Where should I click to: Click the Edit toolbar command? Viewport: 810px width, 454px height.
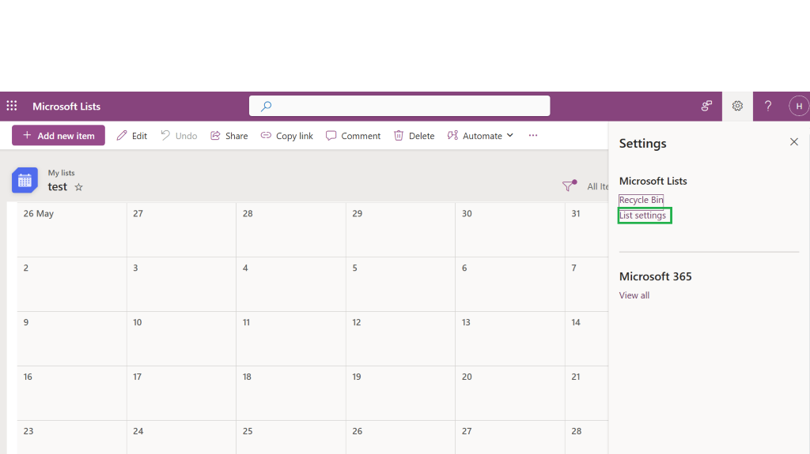pyautogui.click(x=132, y=136)
